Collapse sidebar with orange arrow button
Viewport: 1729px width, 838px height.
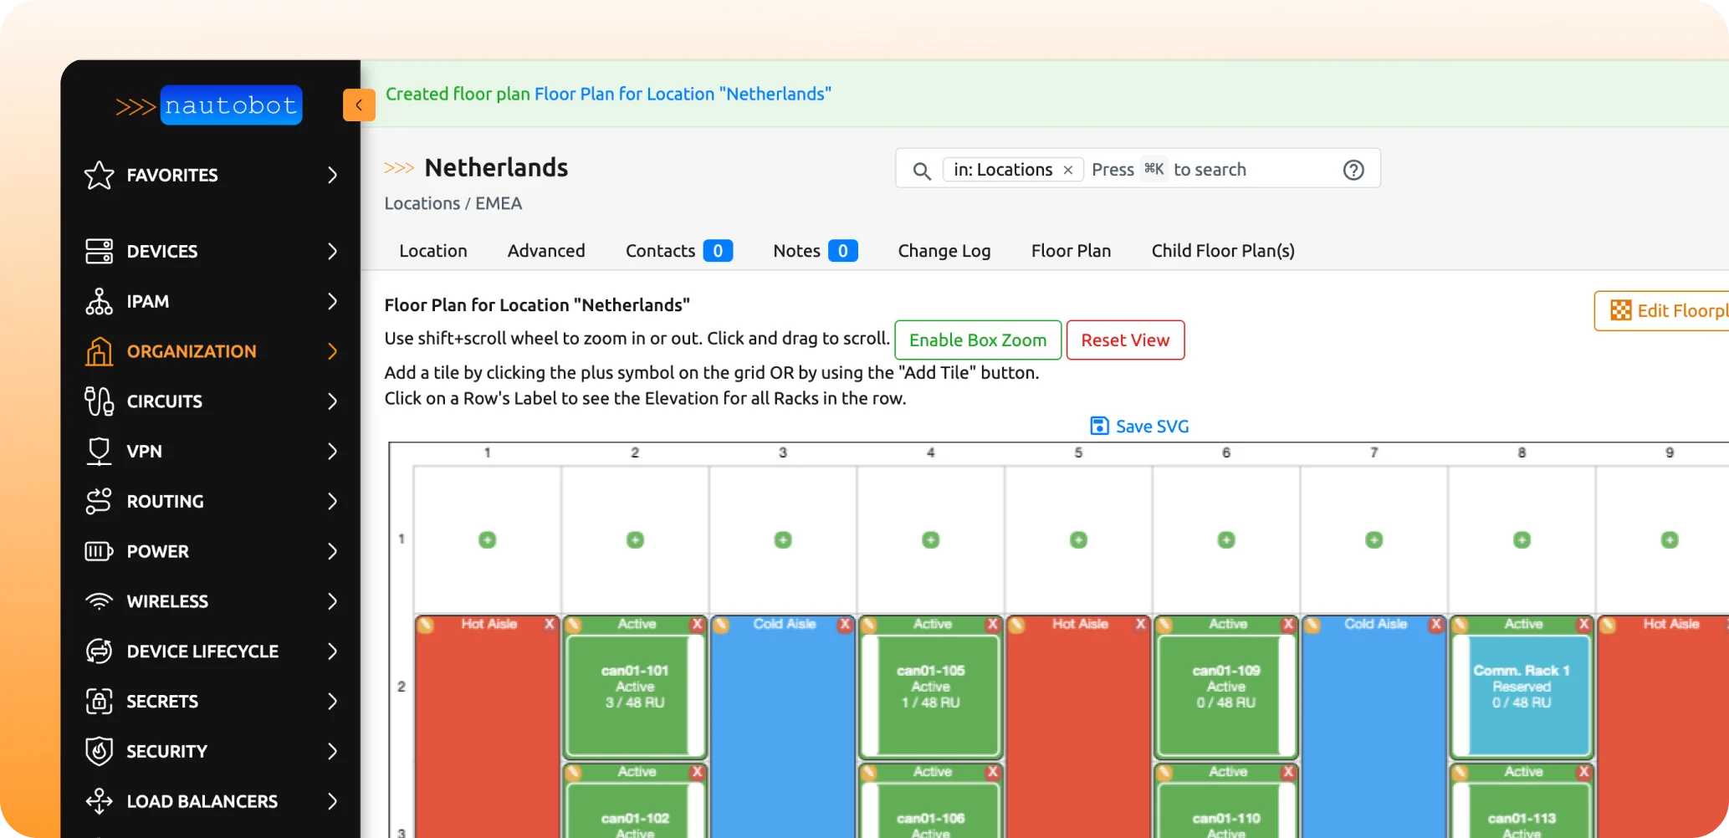359,105
